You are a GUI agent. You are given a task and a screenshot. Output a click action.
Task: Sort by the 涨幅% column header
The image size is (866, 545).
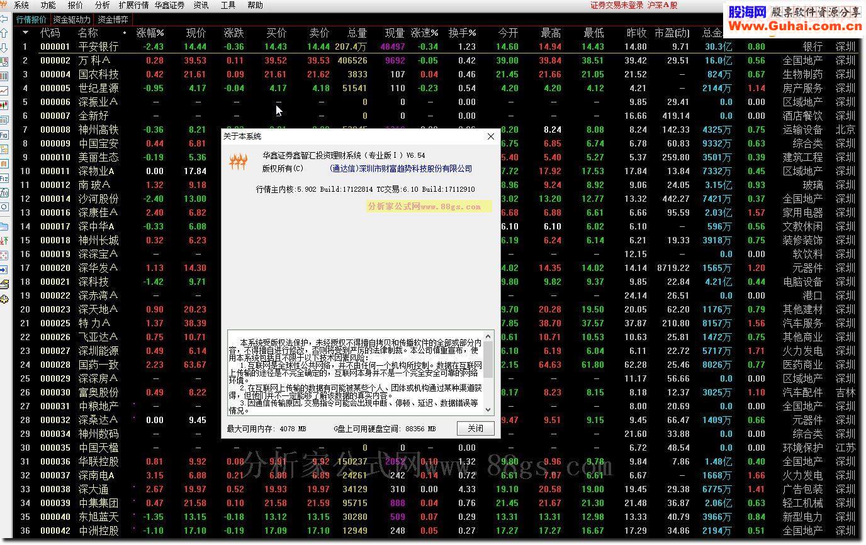(x=150, y=33)
